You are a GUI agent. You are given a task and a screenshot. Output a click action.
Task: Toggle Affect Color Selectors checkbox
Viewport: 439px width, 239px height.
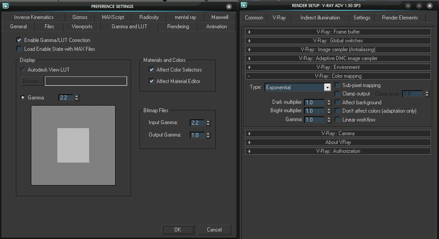point(151,69)
